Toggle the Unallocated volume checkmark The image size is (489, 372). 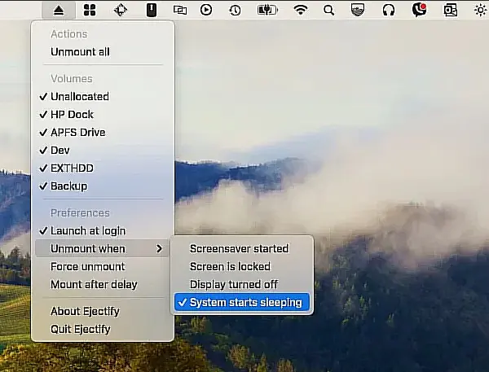pos(103,97)
